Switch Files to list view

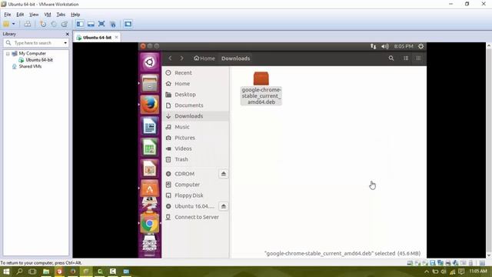[406, 58]
